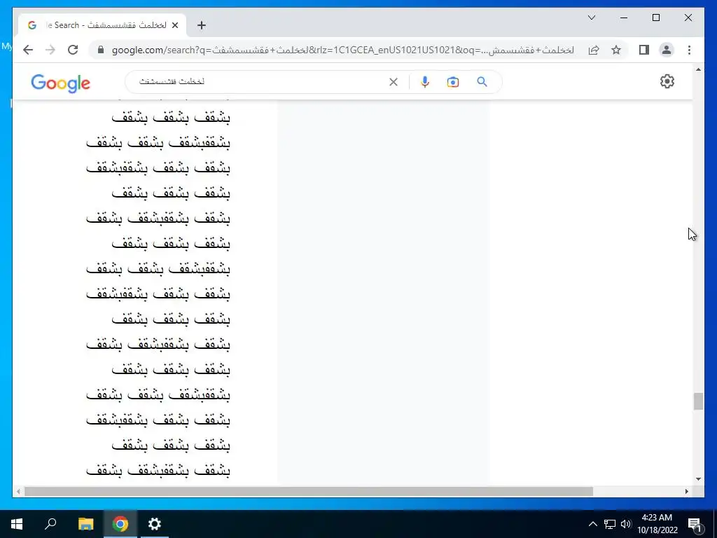
Task: Show hidden system tray icons
Action: [592, 524]
